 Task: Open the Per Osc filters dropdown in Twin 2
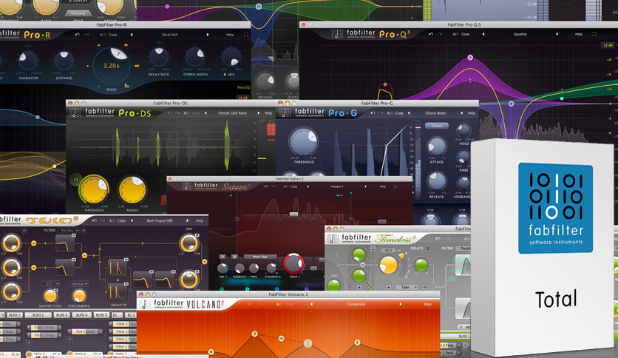(69, 230)
